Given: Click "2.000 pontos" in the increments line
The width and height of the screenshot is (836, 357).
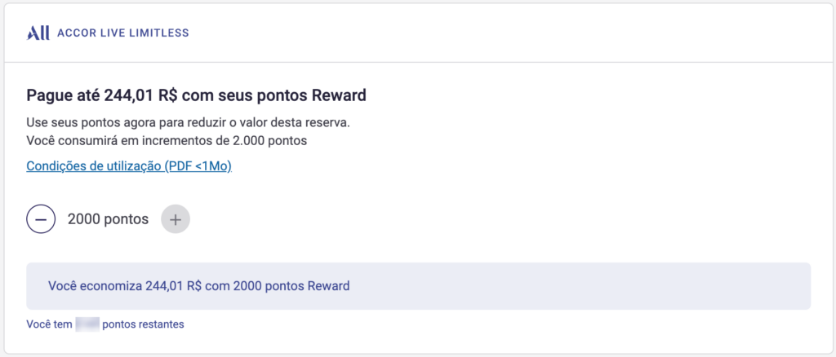Looking at the screenshot, I should [269, 140].
